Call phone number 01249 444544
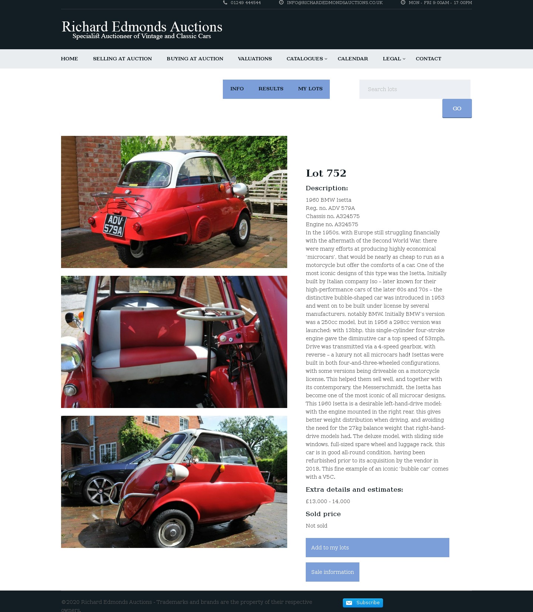The height and width of the screenshot is (612, 533). point(246,3)
